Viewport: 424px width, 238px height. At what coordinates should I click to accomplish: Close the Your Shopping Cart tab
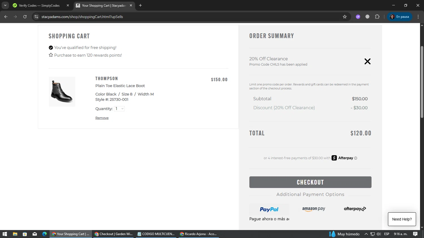pyautogui.click(x=131, y=5)
